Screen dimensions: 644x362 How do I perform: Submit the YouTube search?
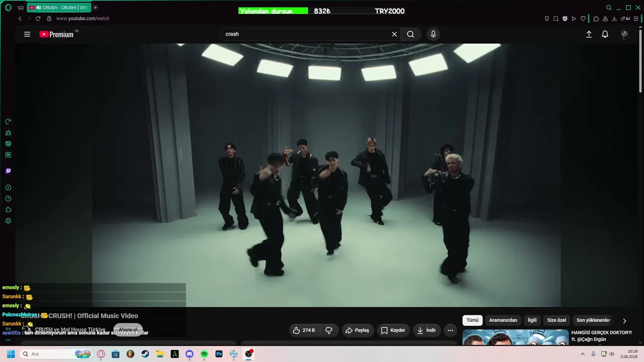coord(411,34)
